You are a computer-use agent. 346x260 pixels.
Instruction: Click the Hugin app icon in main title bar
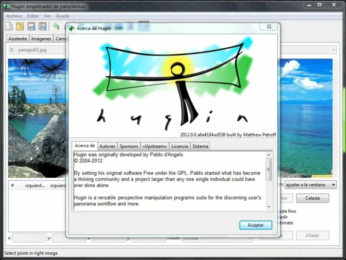click(6, 6)
